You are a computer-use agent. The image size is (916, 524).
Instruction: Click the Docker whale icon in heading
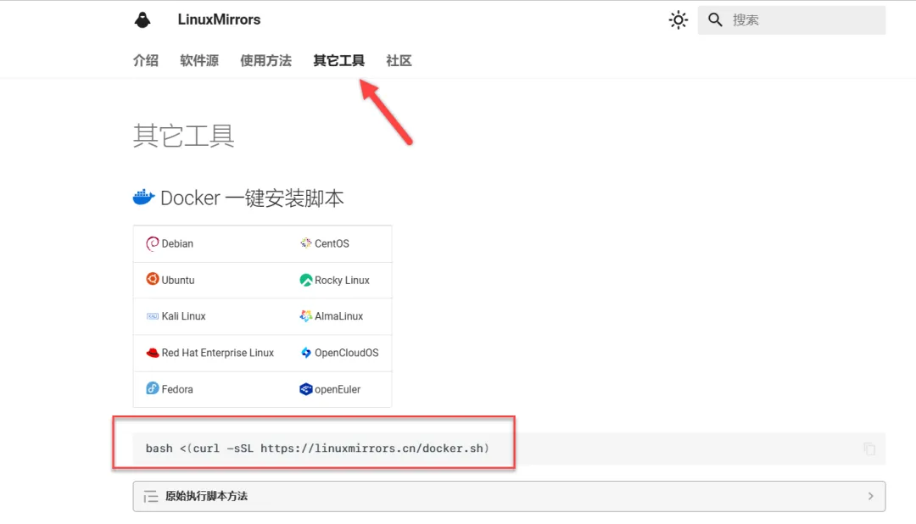(x=142, y=197)
